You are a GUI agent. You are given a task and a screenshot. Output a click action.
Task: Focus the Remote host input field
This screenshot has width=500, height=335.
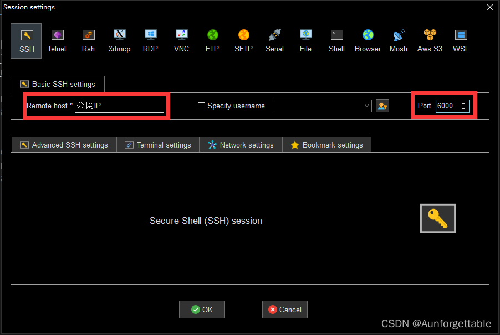[119, 106]
